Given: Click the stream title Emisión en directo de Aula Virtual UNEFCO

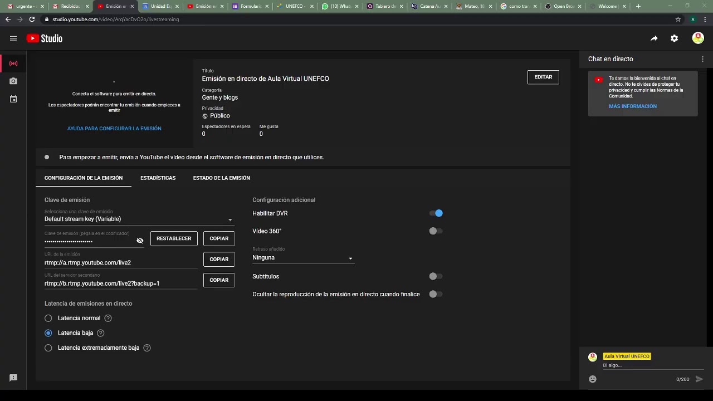Looking at the screenshot, I should coord(266,79).
